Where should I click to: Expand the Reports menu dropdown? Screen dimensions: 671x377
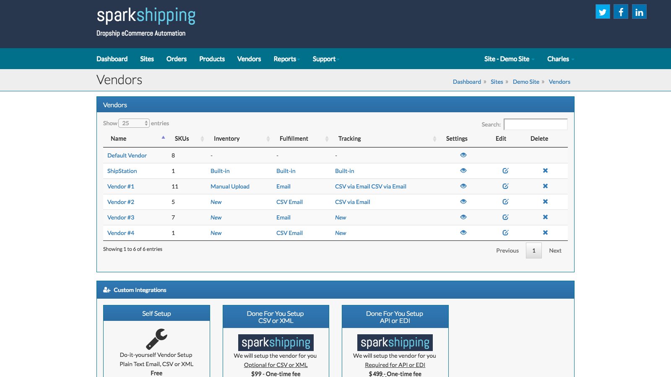tap(286, 59)
